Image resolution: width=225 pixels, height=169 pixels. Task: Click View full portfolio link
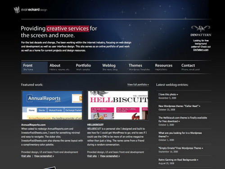click(x=138, y=85)
